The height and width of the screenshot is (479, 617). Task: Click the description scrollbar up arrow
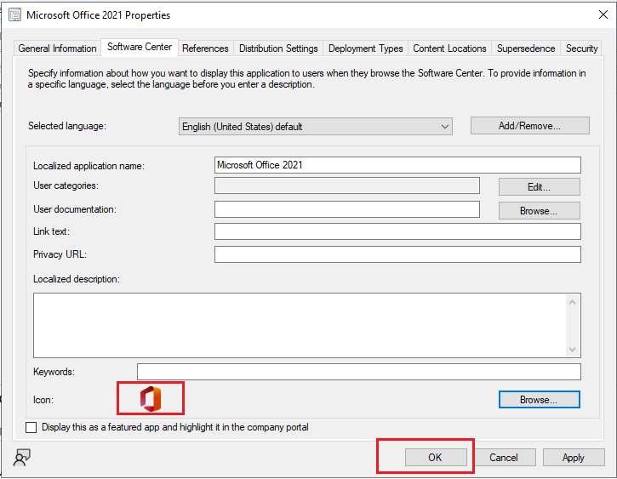coord(573,302)
